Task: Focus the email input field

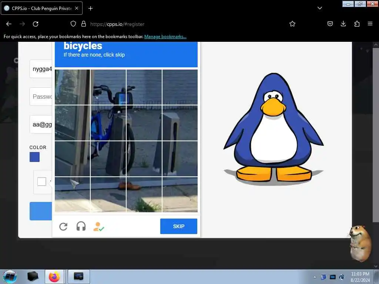Action: point(41,124)
